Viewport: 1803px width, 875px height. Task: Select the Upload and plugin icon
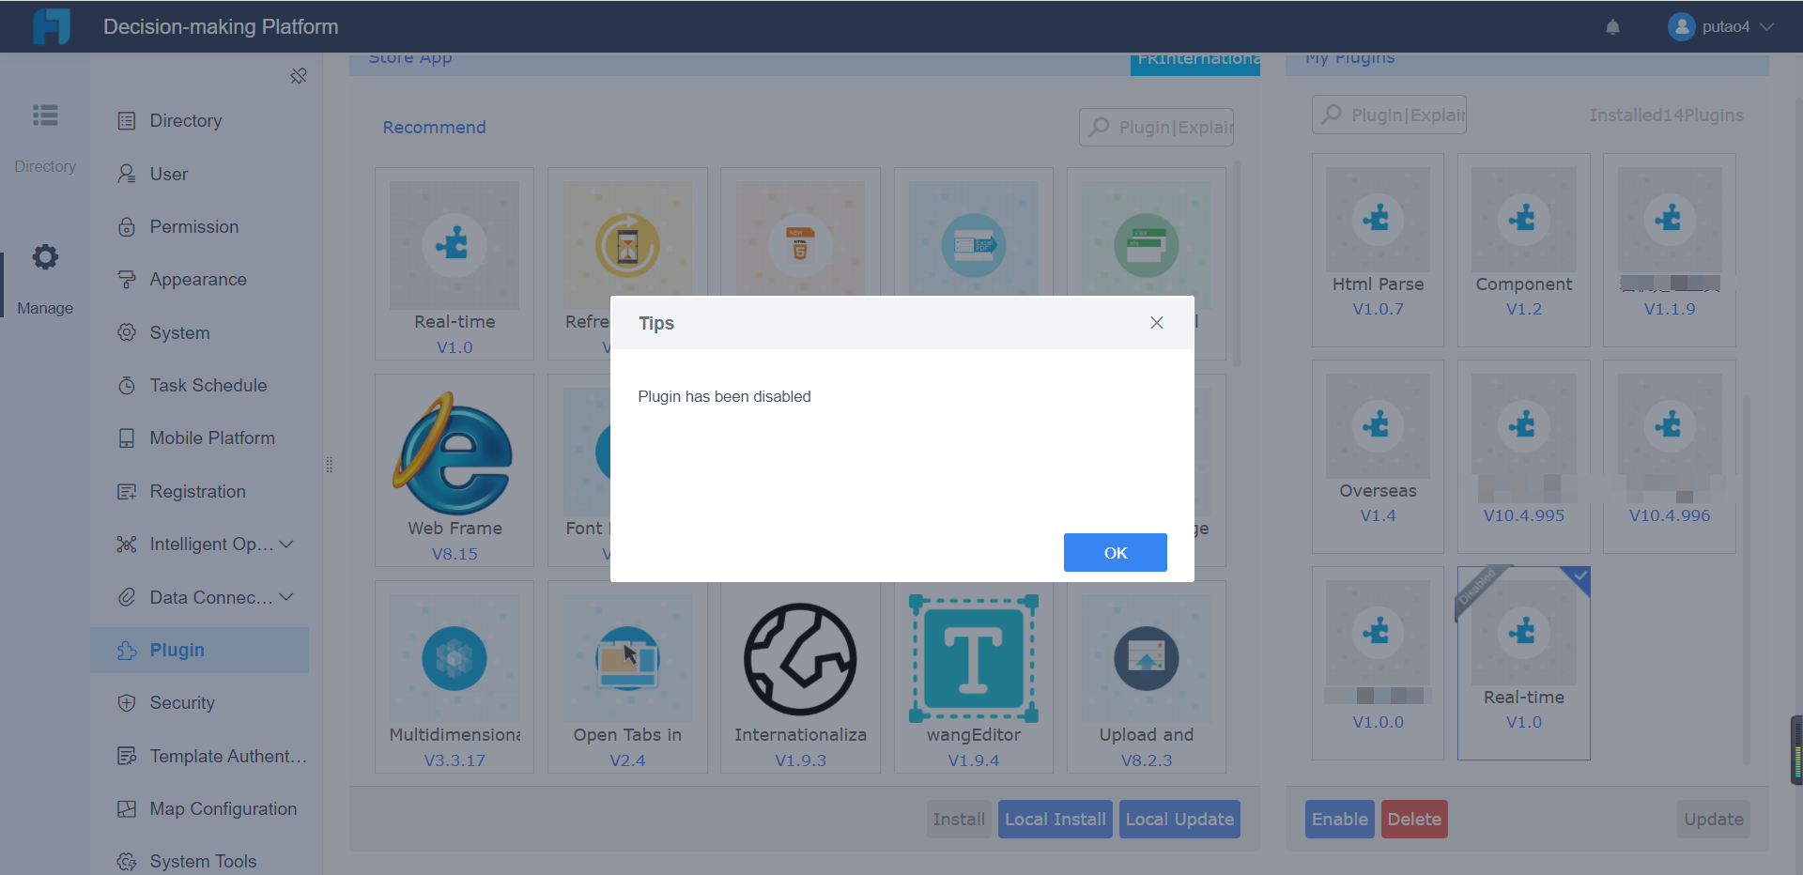click(1147, 658)
